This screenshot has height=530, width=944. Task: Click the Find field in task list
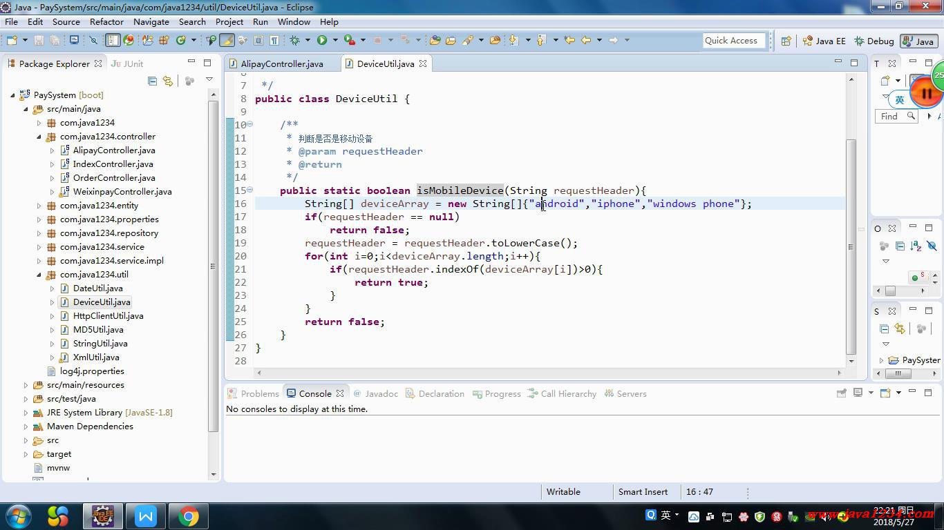(896, 116)
